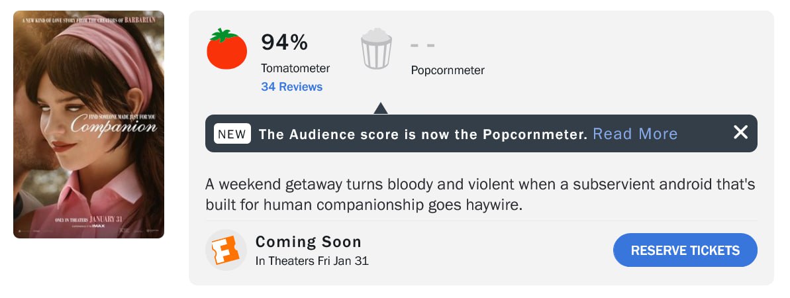790x298 pixels.
Task: Click the Popcornmeter label
Action: 448,70
